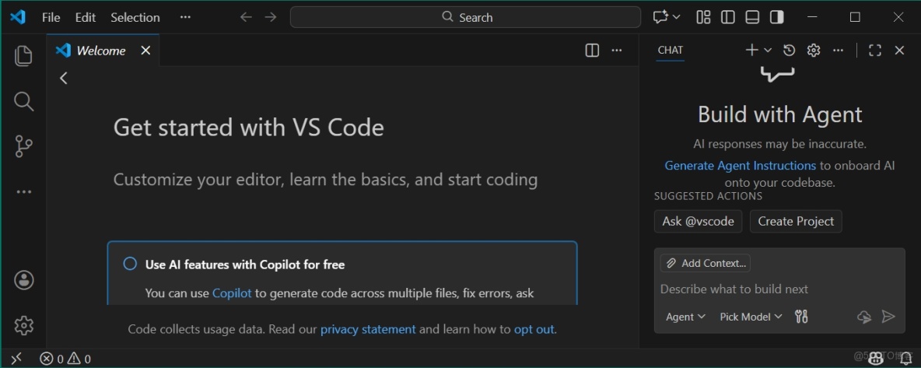The image size is (921, 368).
Task: Mark the Copilot AI features step done
Action: point(130,264)
